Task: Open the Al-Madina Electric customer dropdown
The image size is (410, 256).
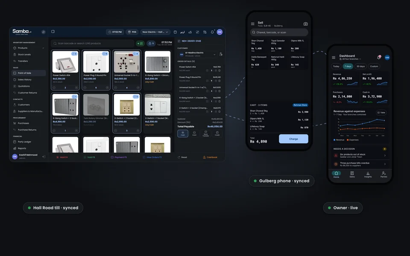Action: click(197, 54)
